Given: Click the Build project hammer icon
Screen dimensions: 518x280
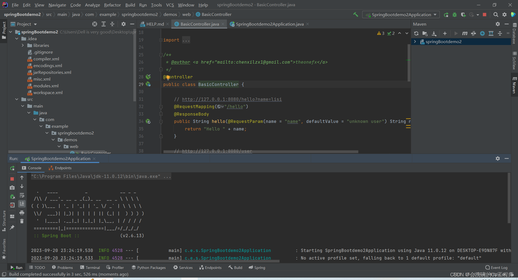Looking at the screenshot, I should point(356,15).
